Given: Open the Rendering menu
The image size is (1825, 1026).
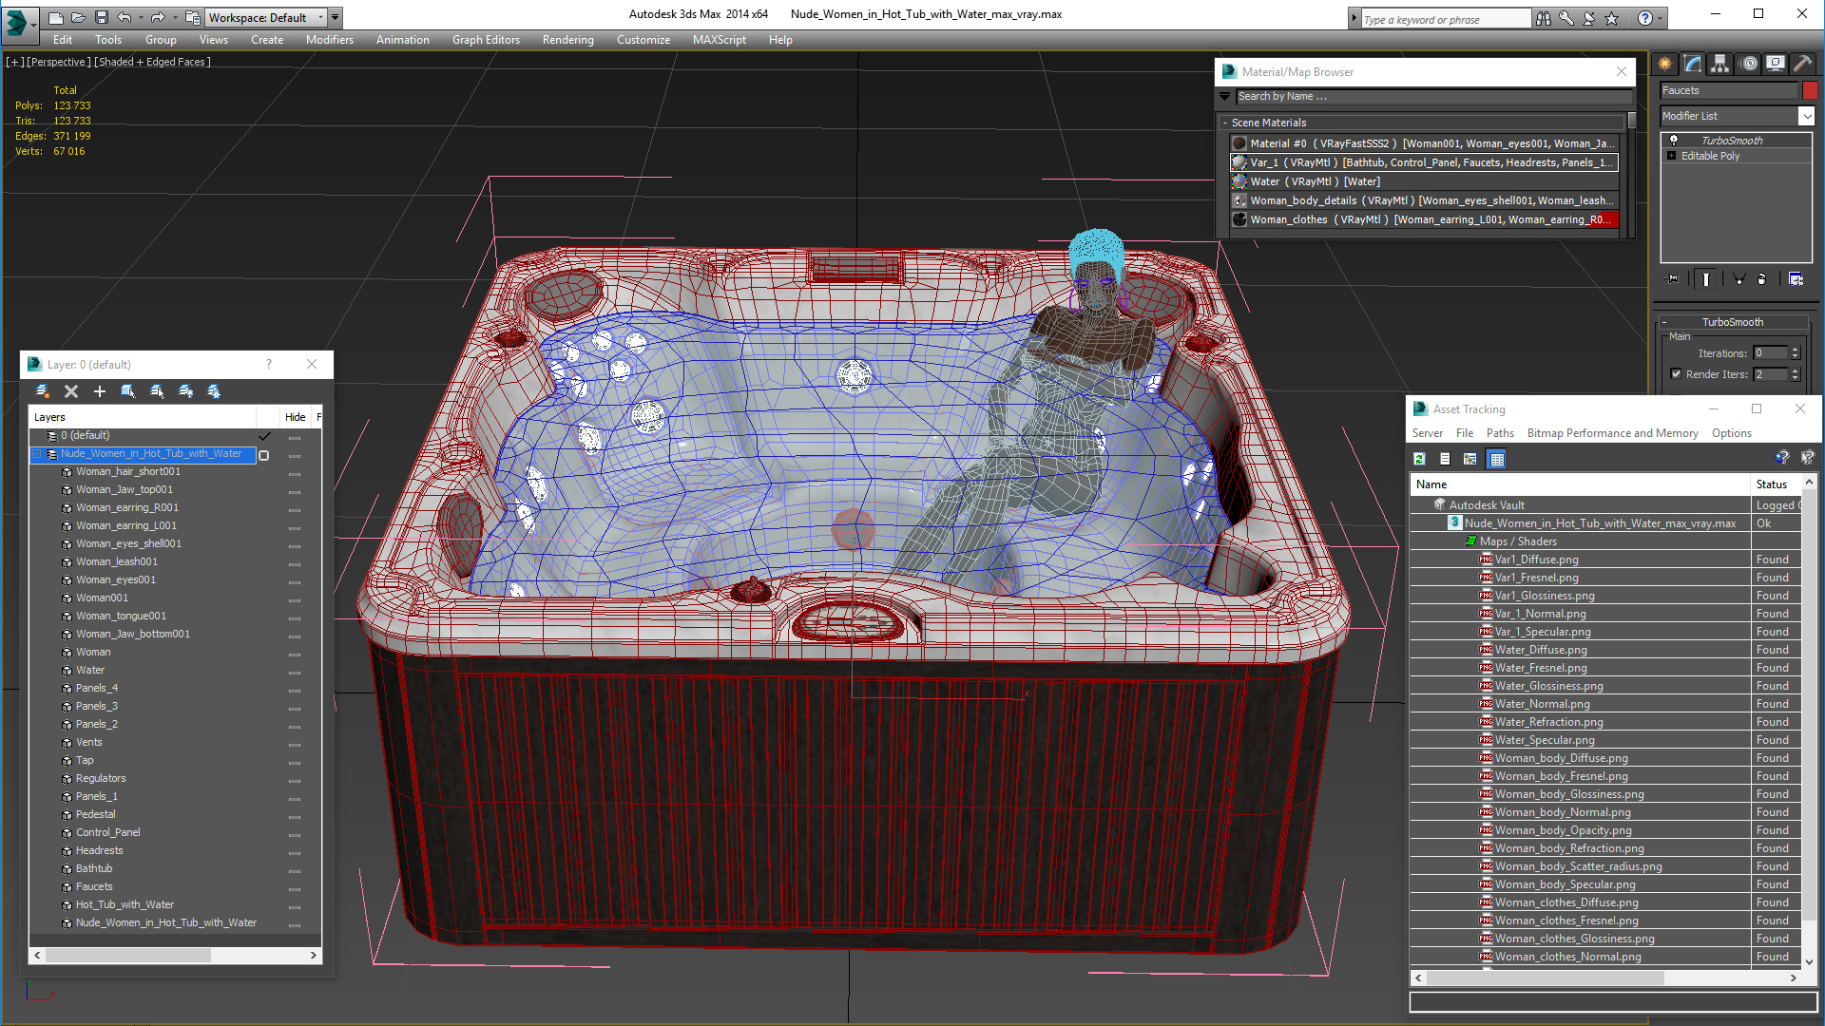Looking at the screenshot, I should coord(567,40).
